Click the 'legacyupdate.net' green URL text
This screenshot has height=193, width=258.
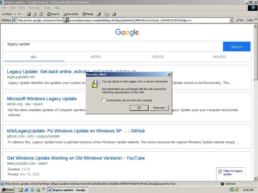pyautogui.click(x=21, y=77)
